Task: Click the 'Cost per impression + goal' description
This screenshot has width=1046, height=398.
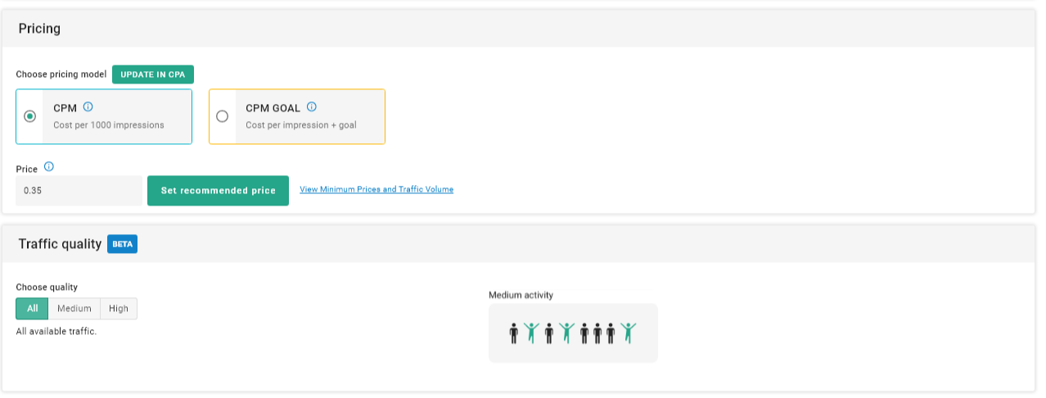Action: (x=300, y=125)
